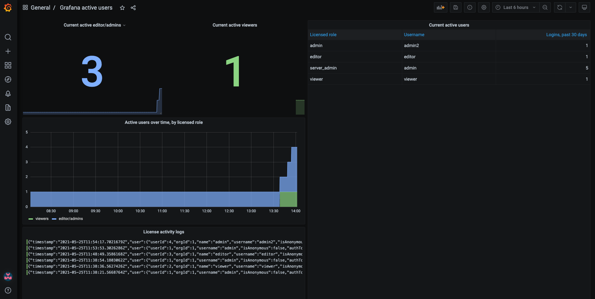Viewport: 595px width, 299px height.
Task: Expand the 11:38:54 admin log line
Action: (x=164, y=260)
